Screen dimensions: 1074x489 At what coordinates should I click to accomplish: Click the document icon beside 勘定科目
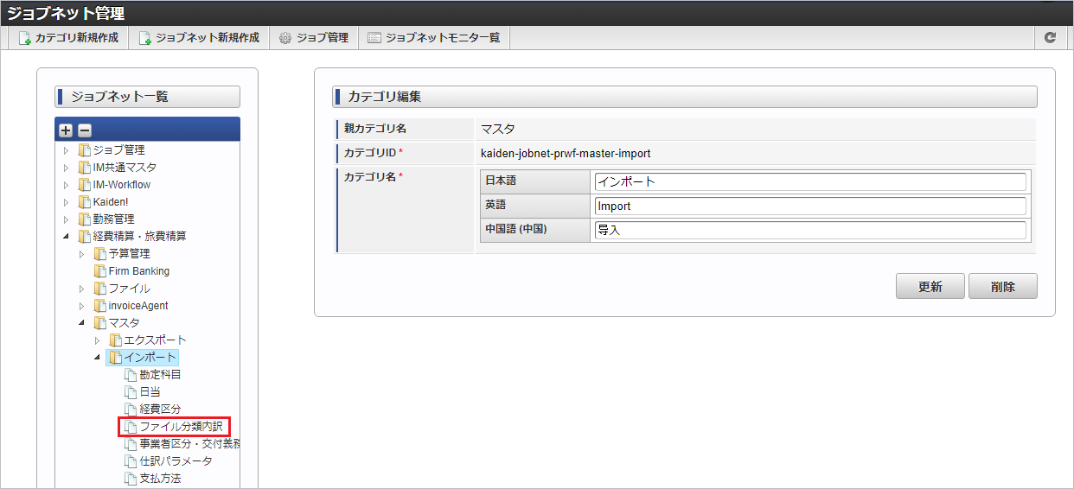click(131, 375)
